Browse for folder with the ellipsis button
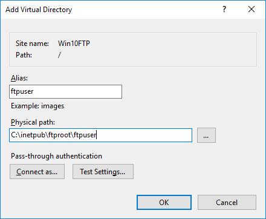 click(x=206, y=135)
